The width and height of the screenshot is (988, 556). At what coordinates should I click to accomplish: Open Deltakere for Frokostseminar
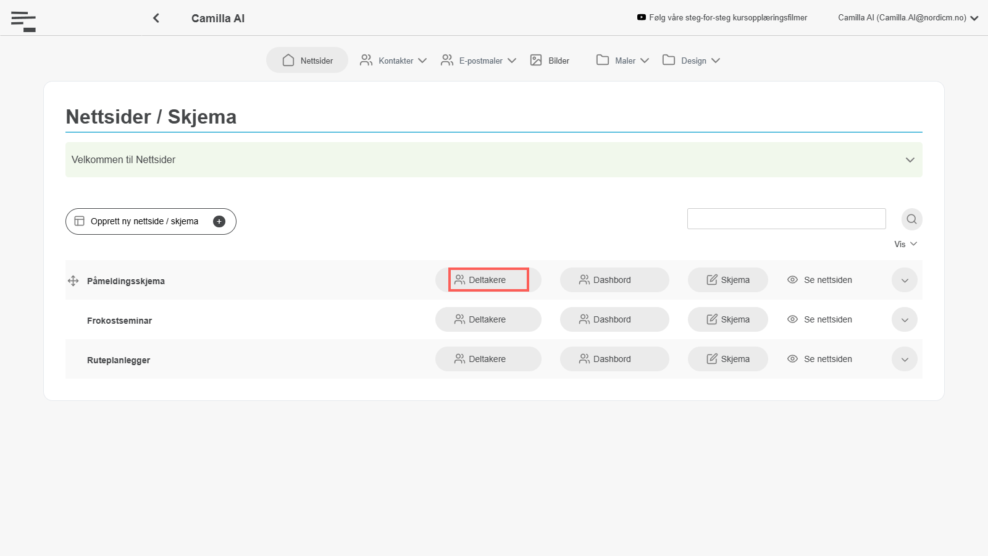click(488, 319)
